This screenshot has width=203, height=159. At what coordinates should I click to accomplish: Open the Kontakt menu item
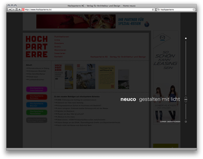(x=58, y=56)
